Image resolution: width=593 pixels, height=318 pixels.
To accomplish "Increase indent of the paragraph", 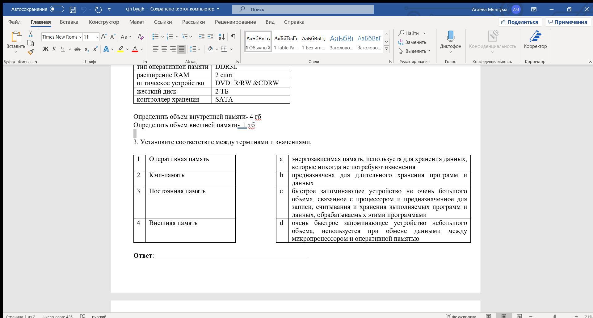I will coord(210,37).
